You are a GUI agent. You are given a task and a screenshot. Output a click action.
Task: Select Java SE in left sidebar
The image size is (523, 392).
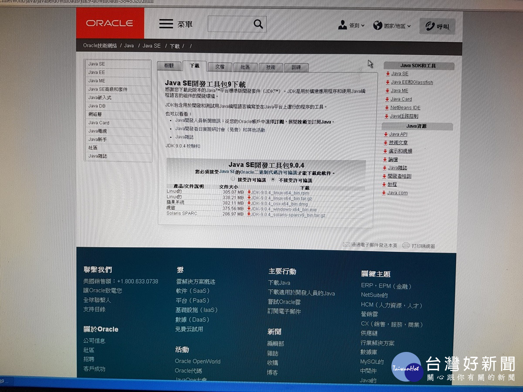(x=96, y=64)
